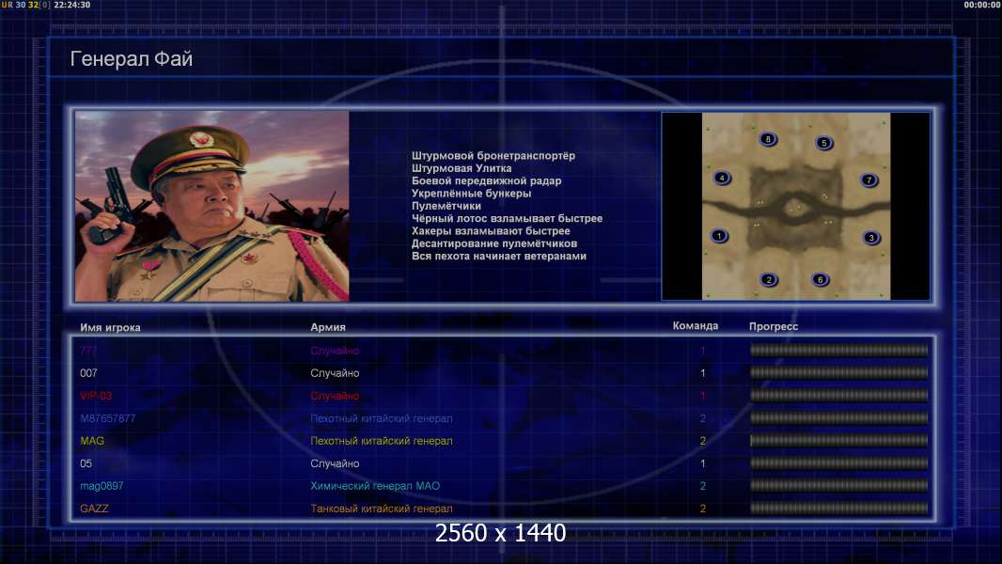Click 'Боевой передвижной радар' ability line

[x=486, y=180]
